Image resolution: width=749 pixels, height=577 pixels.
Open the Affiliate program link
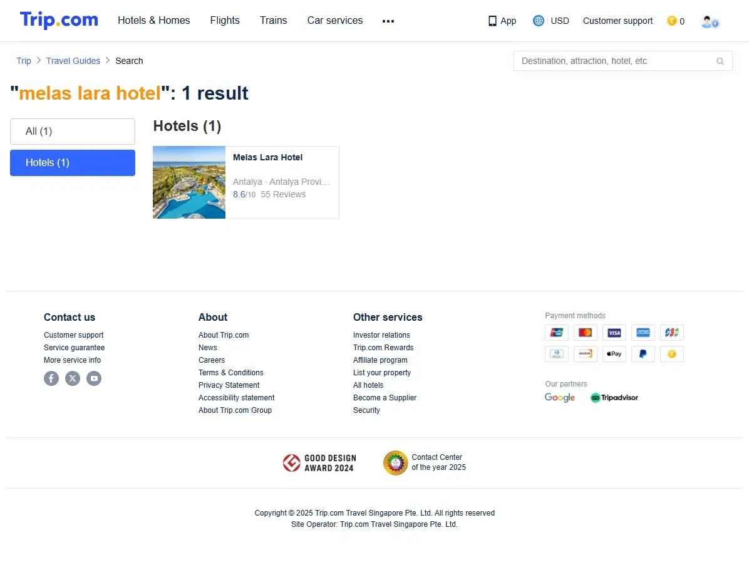coord(380,360)
